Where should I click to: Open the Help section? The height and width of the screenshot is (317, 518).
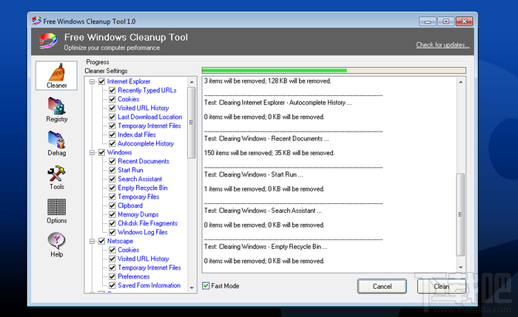(56, 245)
